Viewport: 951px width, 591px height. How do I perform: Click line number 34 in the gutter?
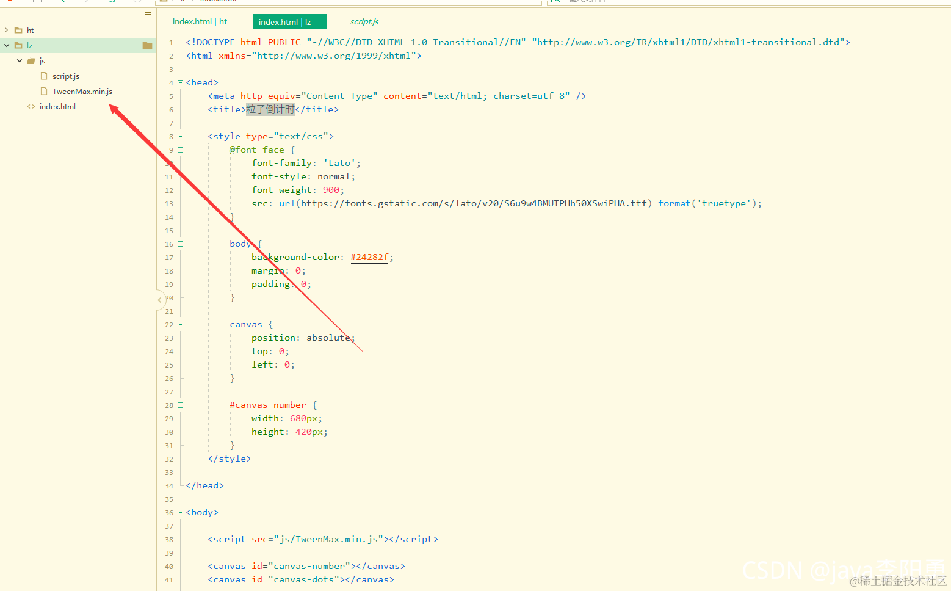(x=169, y=486)
